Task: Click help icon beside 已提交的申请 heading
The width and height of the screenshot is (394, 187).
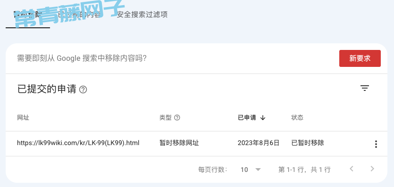Action: 83,90
